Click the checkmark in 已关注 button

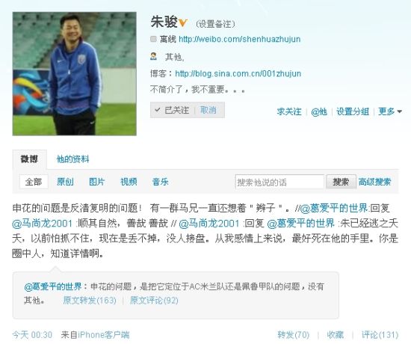coord(158,110)
